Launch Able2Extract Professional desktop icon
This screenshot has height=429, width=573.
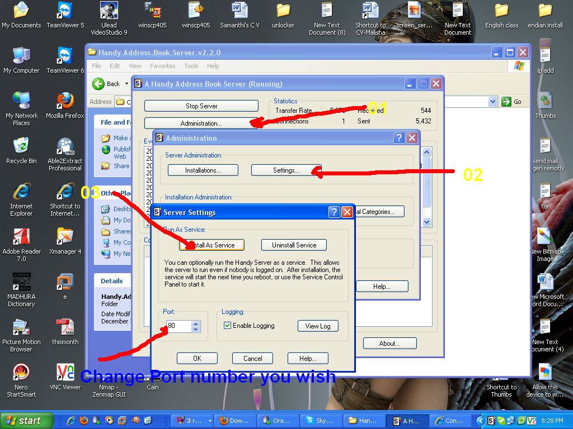pos(65,154)
